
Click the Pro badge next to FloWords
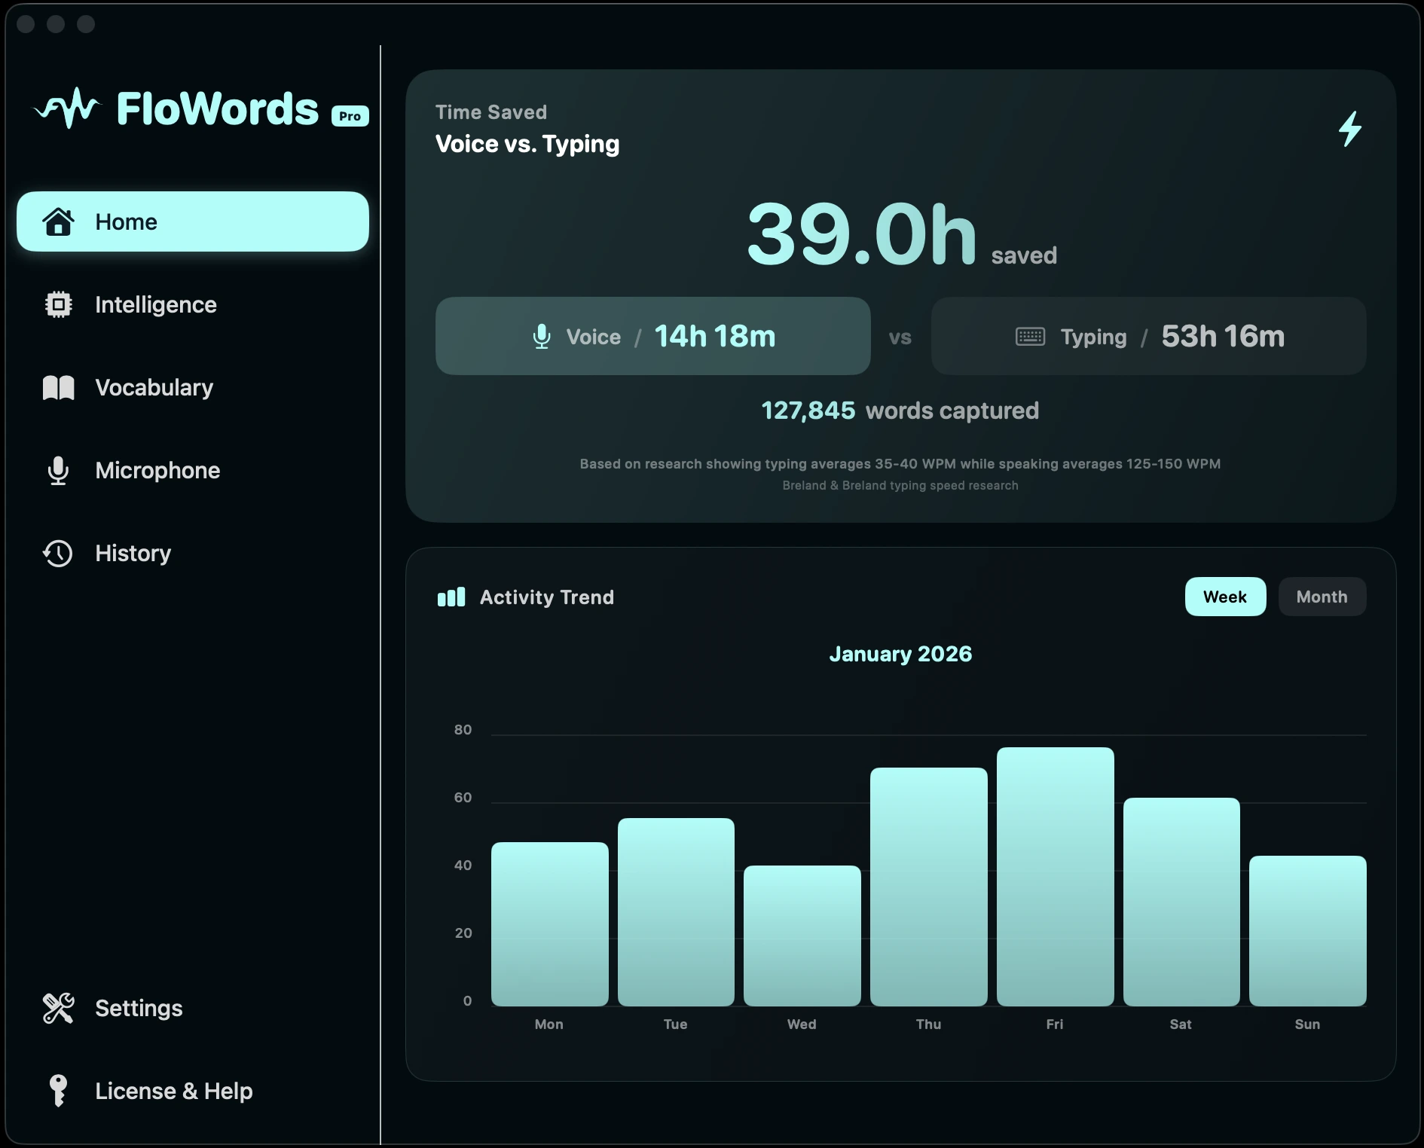click(x=349, y=115)
